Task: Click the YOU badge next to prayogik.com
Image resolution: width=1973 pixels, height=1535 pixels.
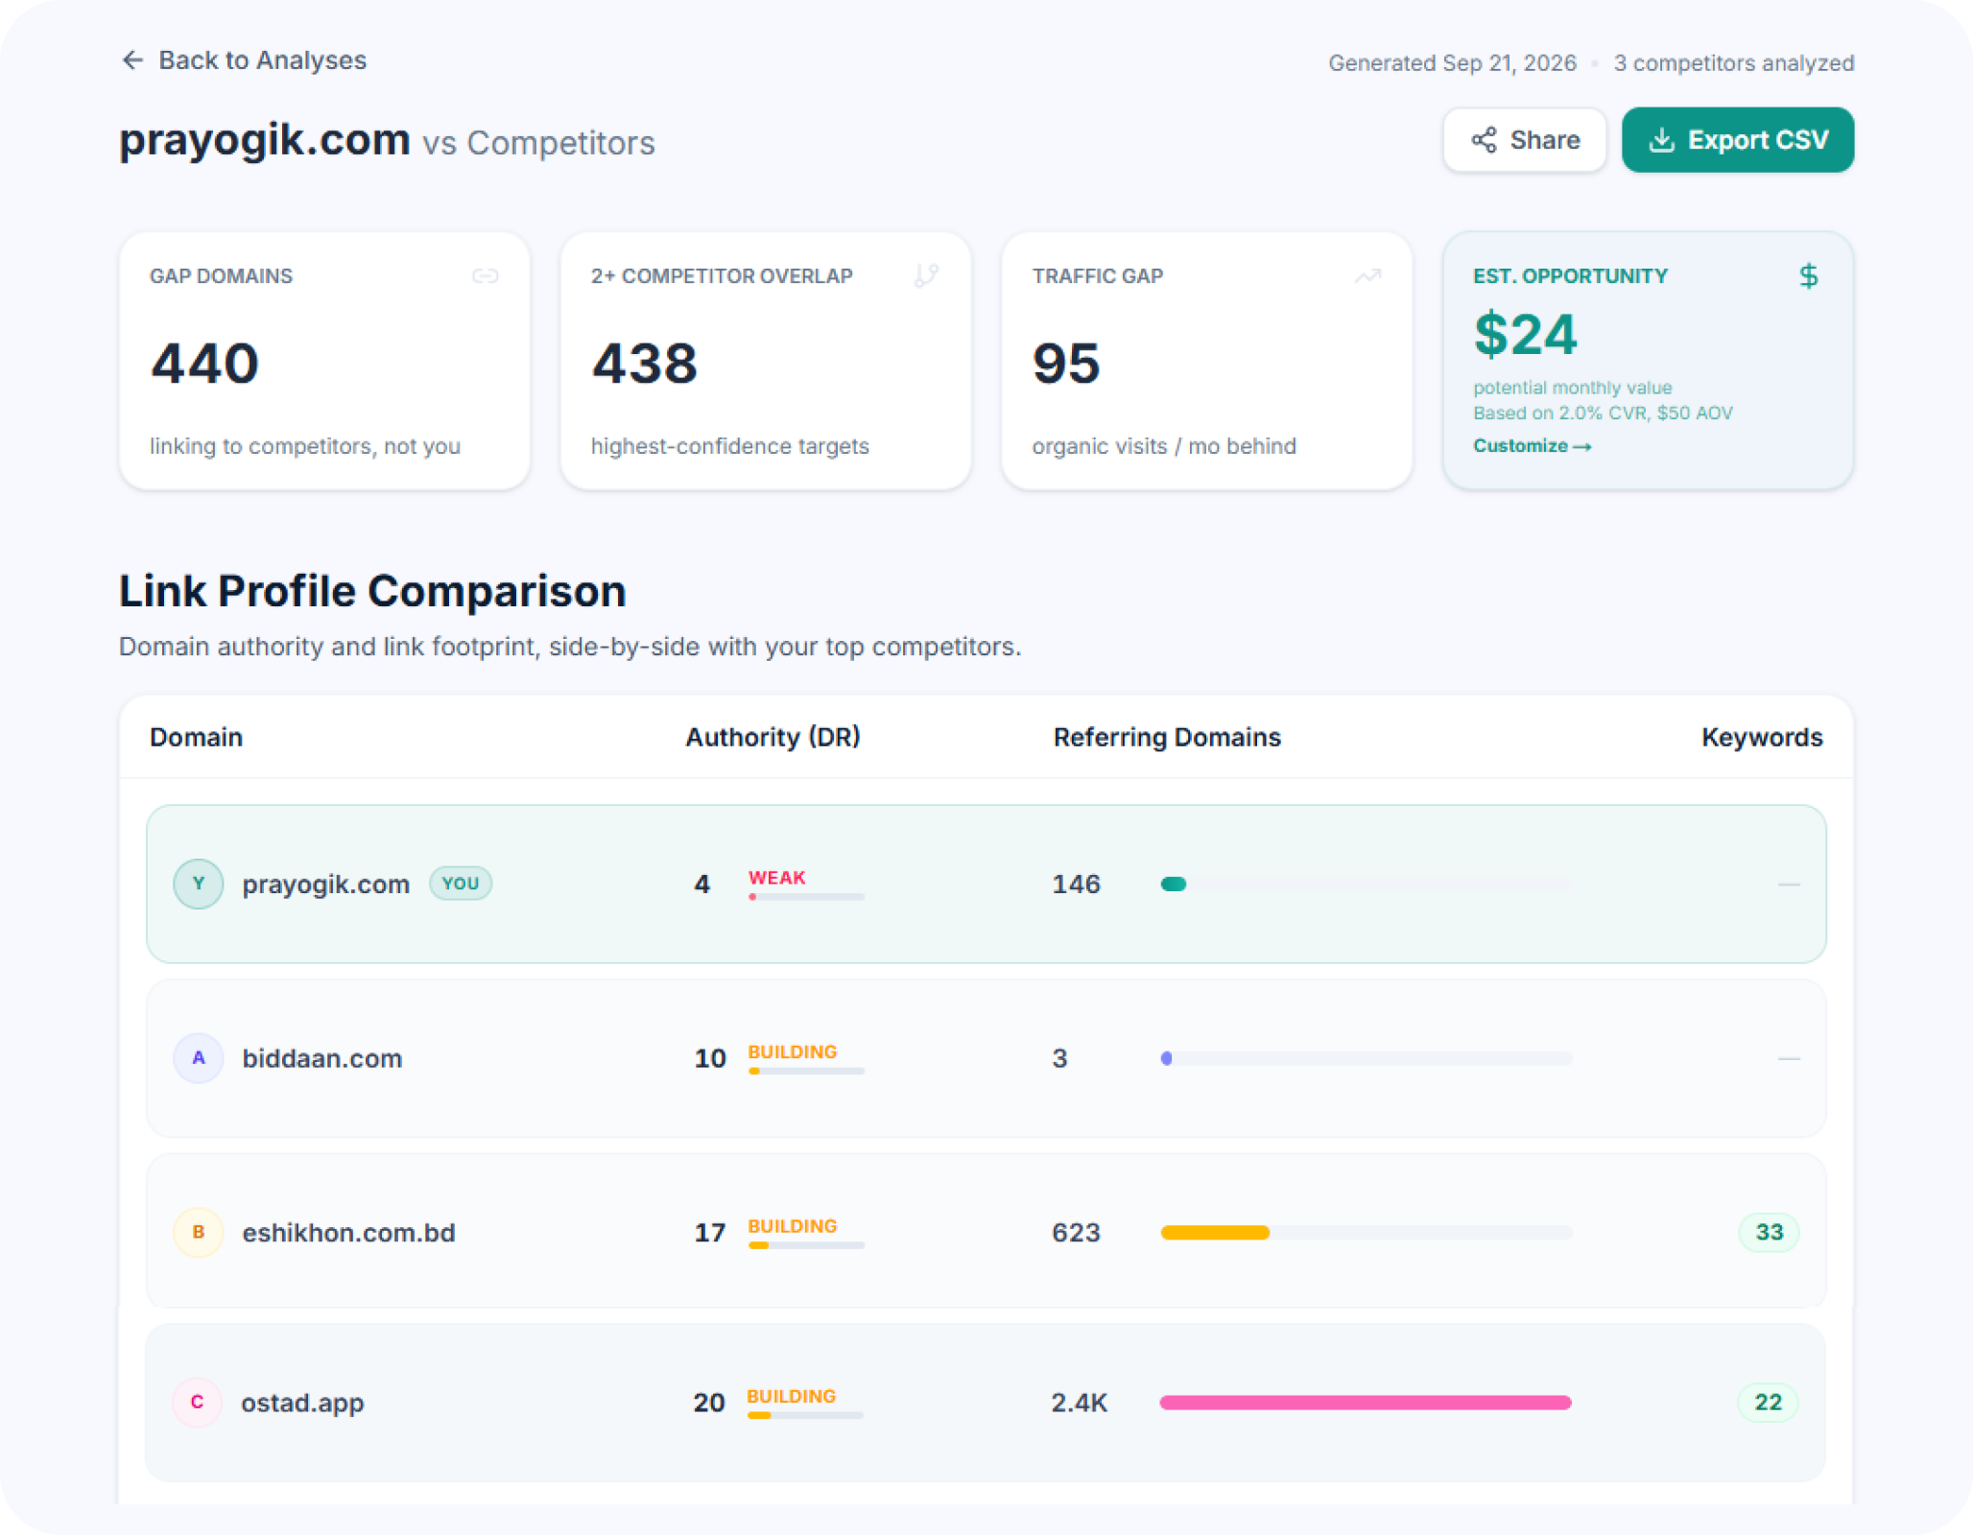Action: coord(461,884)
